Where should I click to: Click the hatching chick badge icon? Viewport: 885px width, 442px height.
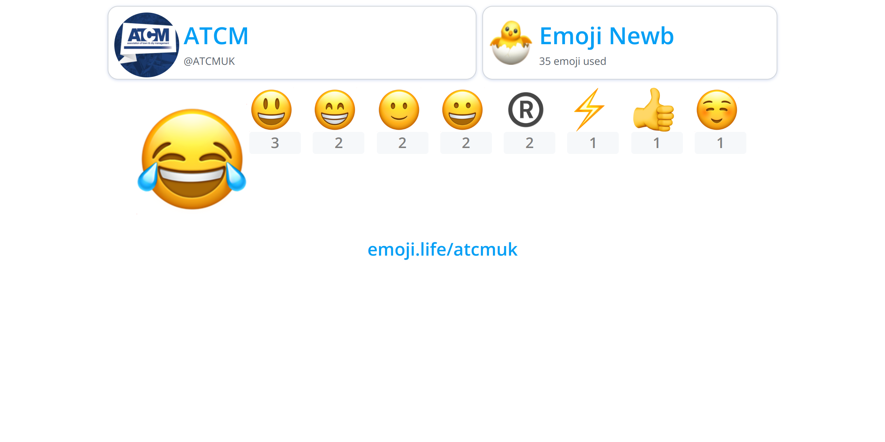(x=511, y=43)
